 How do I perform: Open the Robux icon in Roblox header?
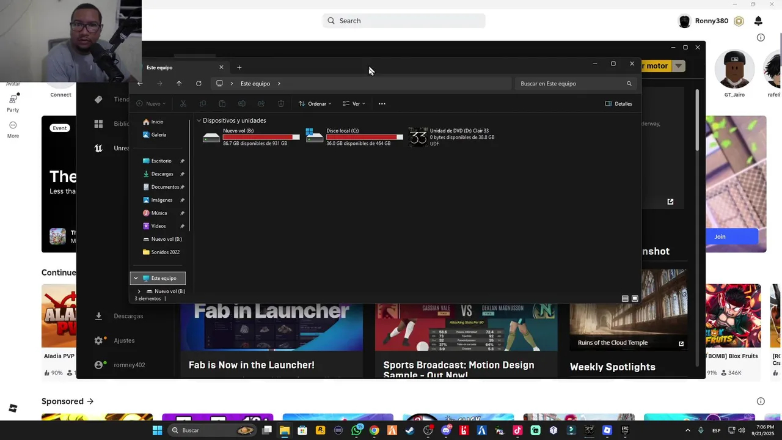(739, 21)
